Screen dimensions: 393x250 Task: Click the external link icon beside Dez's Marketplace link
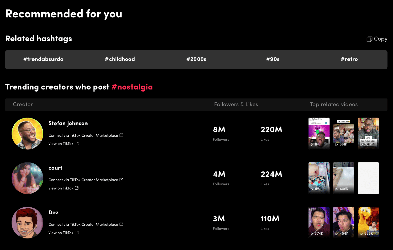pyautogui.click(x=122, y=224)
